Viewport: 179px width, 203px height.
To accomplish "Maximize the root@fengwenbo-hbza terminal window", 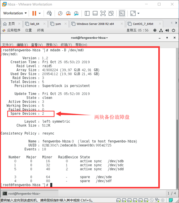I will tap(167, 38).
